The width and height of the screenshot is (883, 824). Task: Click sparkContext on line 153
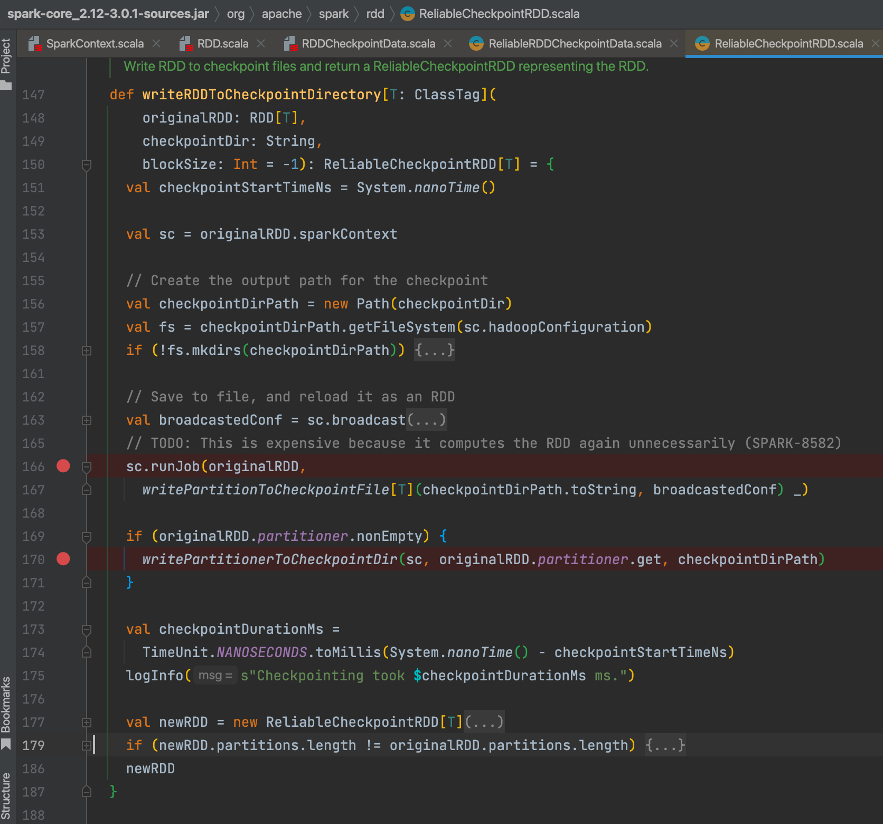[348, 234]
